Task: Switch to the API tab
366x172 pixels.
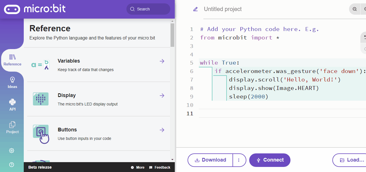Action: 12,105
